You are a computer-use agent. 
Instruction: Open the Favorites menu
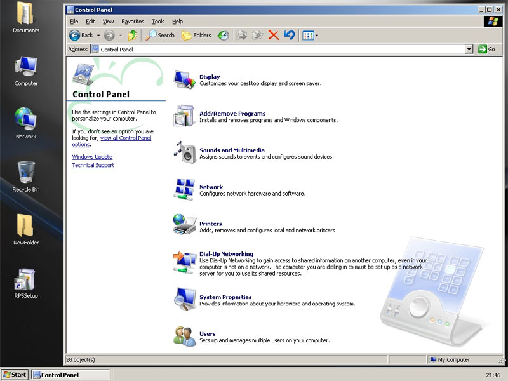(x=132, y=21)
